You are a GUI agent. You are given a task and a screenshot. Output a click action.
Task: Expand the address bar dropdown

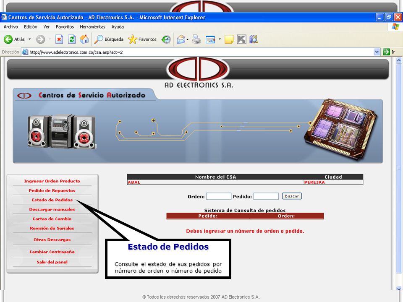pos(377,52)
